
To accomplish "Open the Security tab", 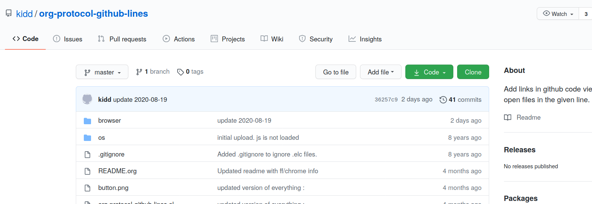I will point(316,39).
